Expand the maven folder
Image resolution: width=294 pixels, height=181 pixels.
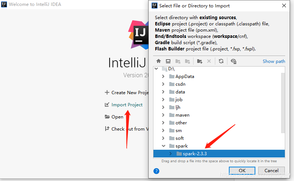pos(163,115)
